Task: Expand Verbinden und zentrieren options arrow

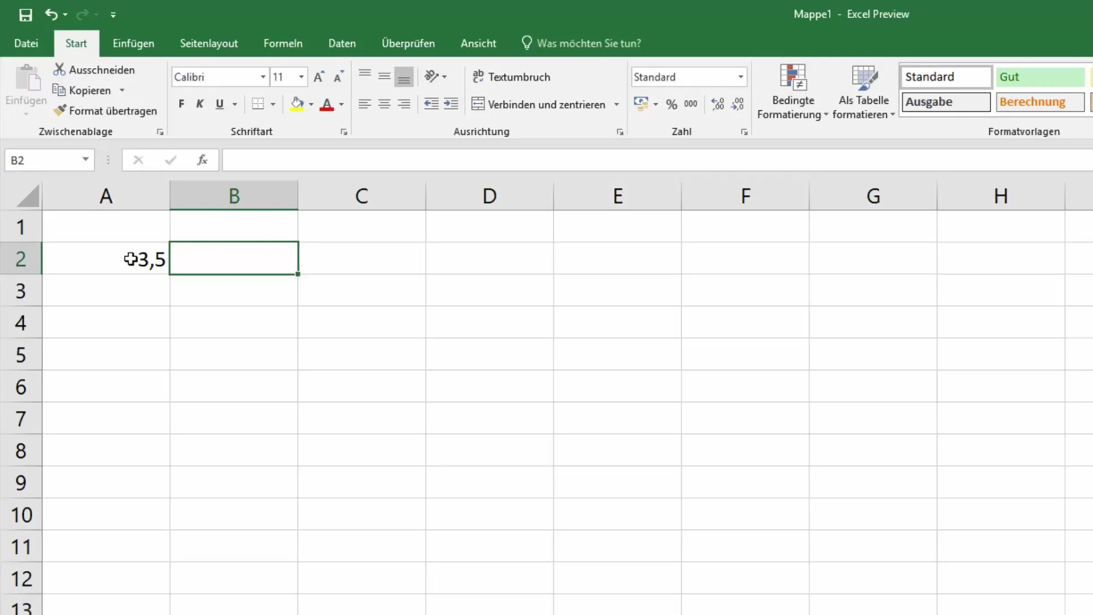Action: pyautogui.click(x=617, y=104)
